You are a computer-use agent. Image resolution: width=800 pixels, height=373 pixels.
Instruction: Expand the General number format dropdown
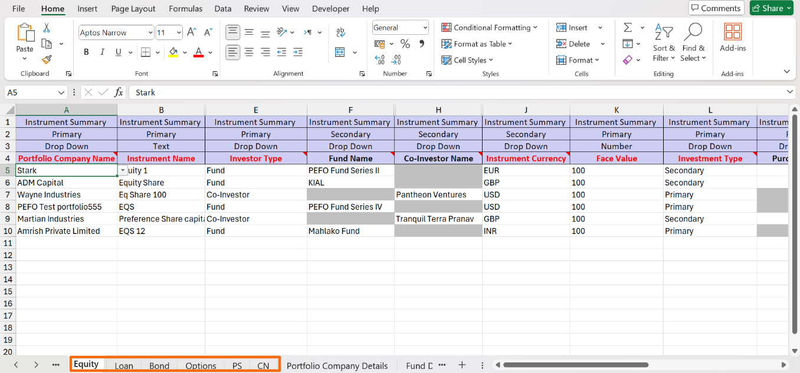coord(425,28)
